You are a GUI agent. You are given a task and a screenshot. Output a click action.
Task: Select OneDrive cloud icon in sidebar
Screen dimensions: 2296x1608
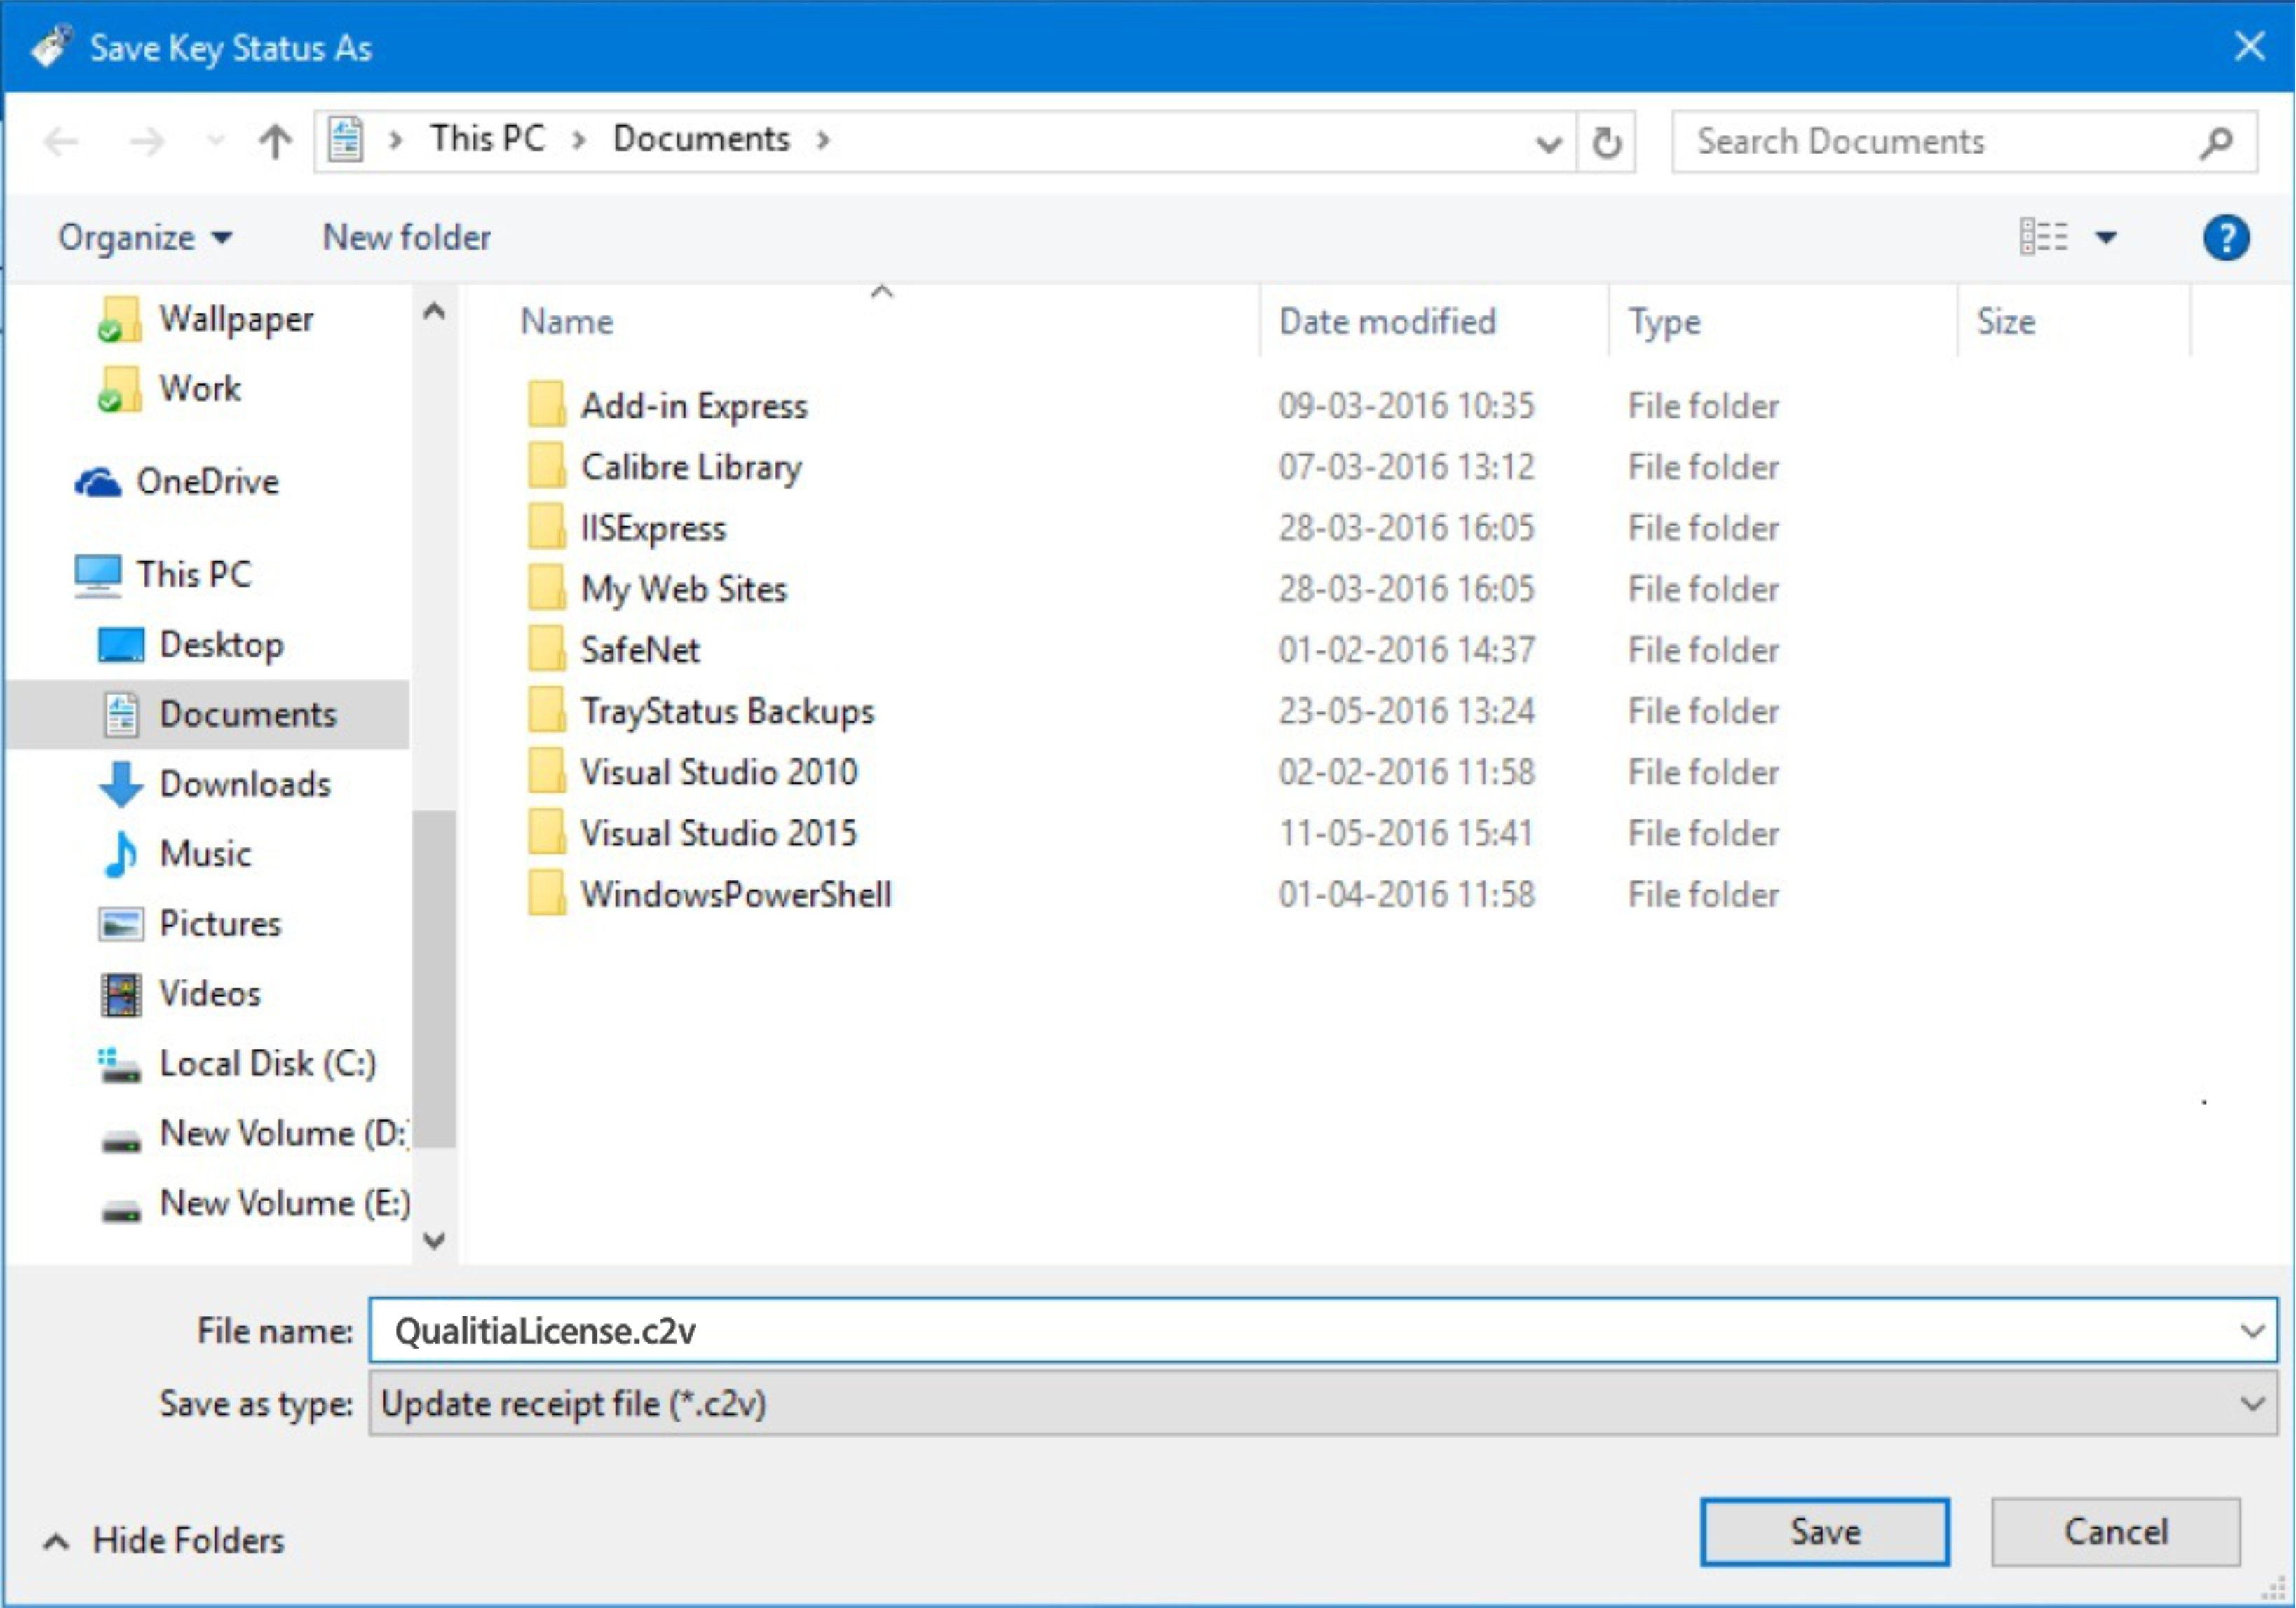pos(98,482)
